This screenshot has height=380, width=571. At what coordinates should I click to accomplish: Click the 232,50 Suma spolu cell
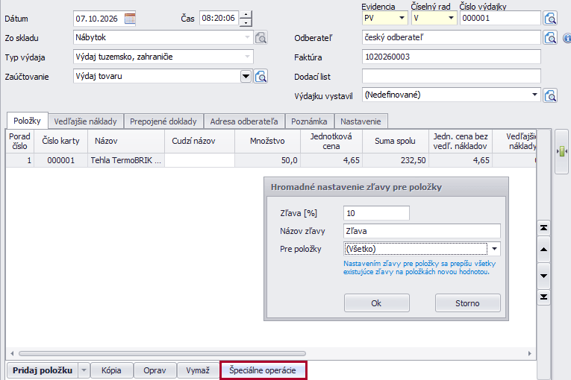(395, 160)
